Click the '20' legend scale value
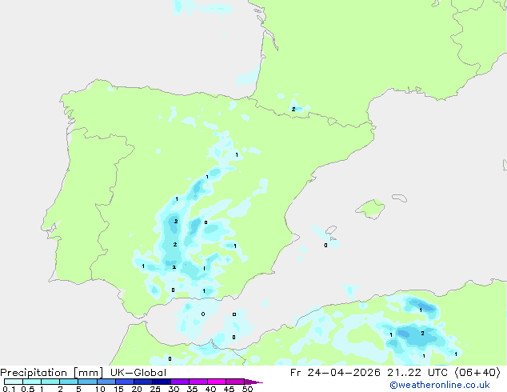Screen dimensions: 507x392 (x=137, y=389)
